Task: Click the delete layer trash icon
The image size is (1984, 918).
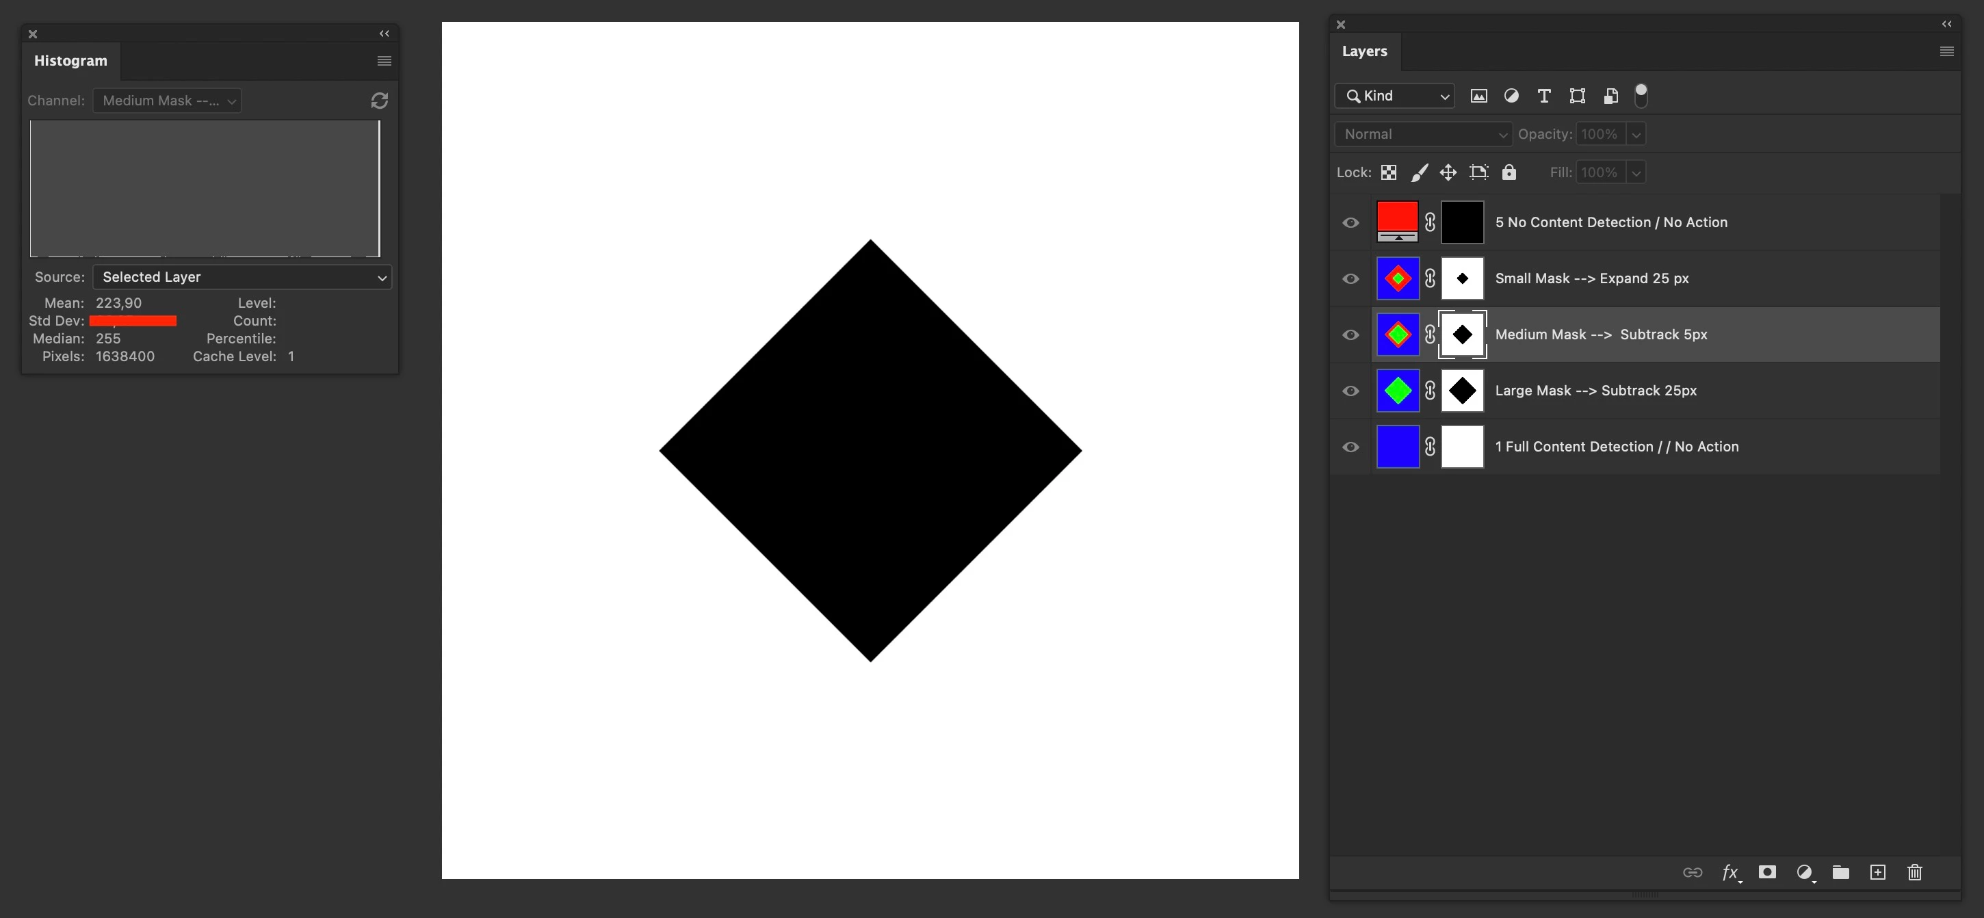Action: click(x=1915, y=871)
